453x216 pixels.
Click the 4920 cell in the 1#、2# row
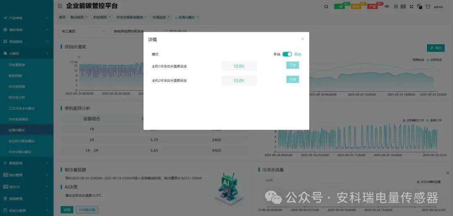click(216, 151)
